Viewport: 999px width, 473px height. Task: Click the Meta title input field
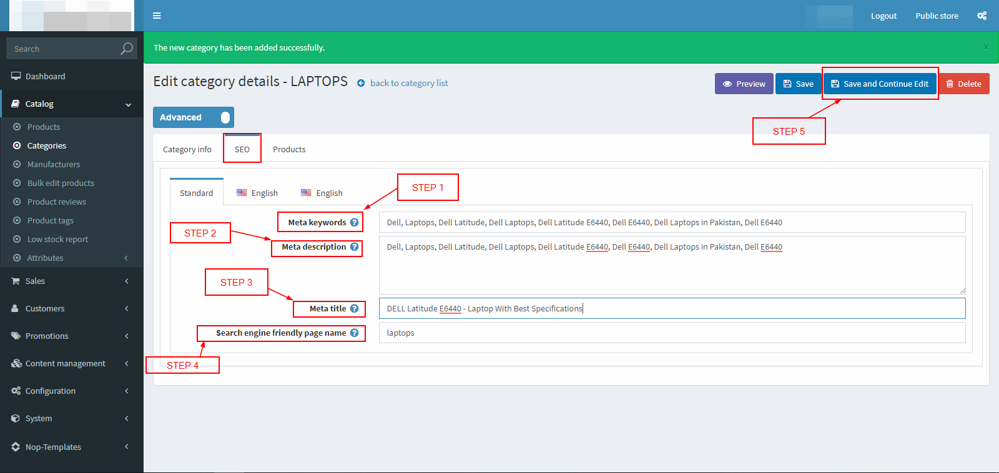tap(672, 308)
